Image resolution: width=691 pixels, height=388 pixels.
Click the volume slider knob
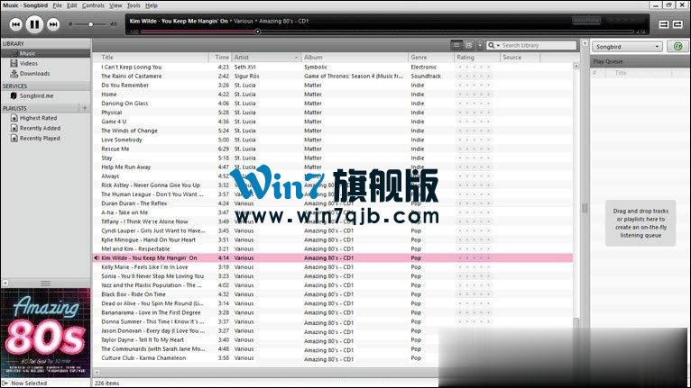(90, 24)
